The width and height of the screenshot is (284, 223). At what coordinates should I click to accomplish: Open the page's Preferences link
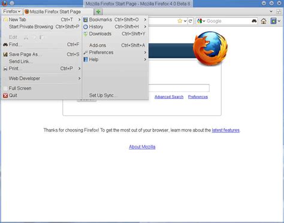tap(198, 97)
